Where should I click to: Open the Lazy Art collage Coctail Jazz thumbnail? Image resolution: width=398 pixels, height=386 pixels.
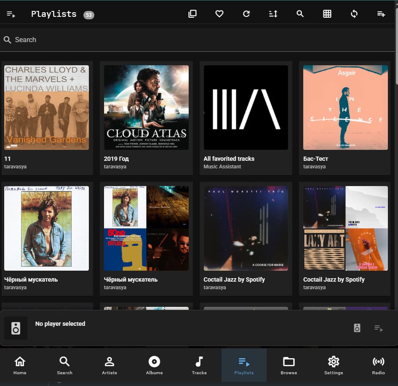[345, 228]
